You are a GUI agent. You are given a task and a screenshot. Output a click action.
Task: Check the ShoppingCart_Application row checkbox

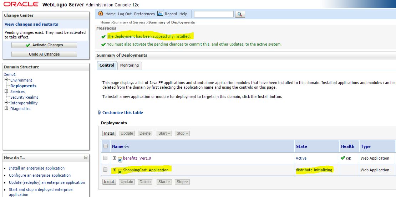coord(105,170)
